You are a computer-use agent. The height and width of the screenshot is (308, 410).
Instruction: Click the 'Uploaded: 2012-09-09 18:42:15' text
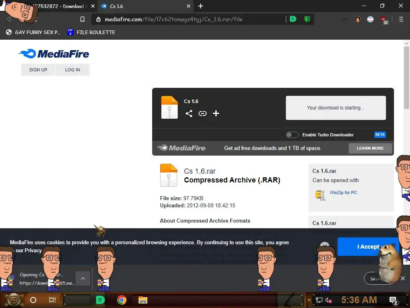198,206
